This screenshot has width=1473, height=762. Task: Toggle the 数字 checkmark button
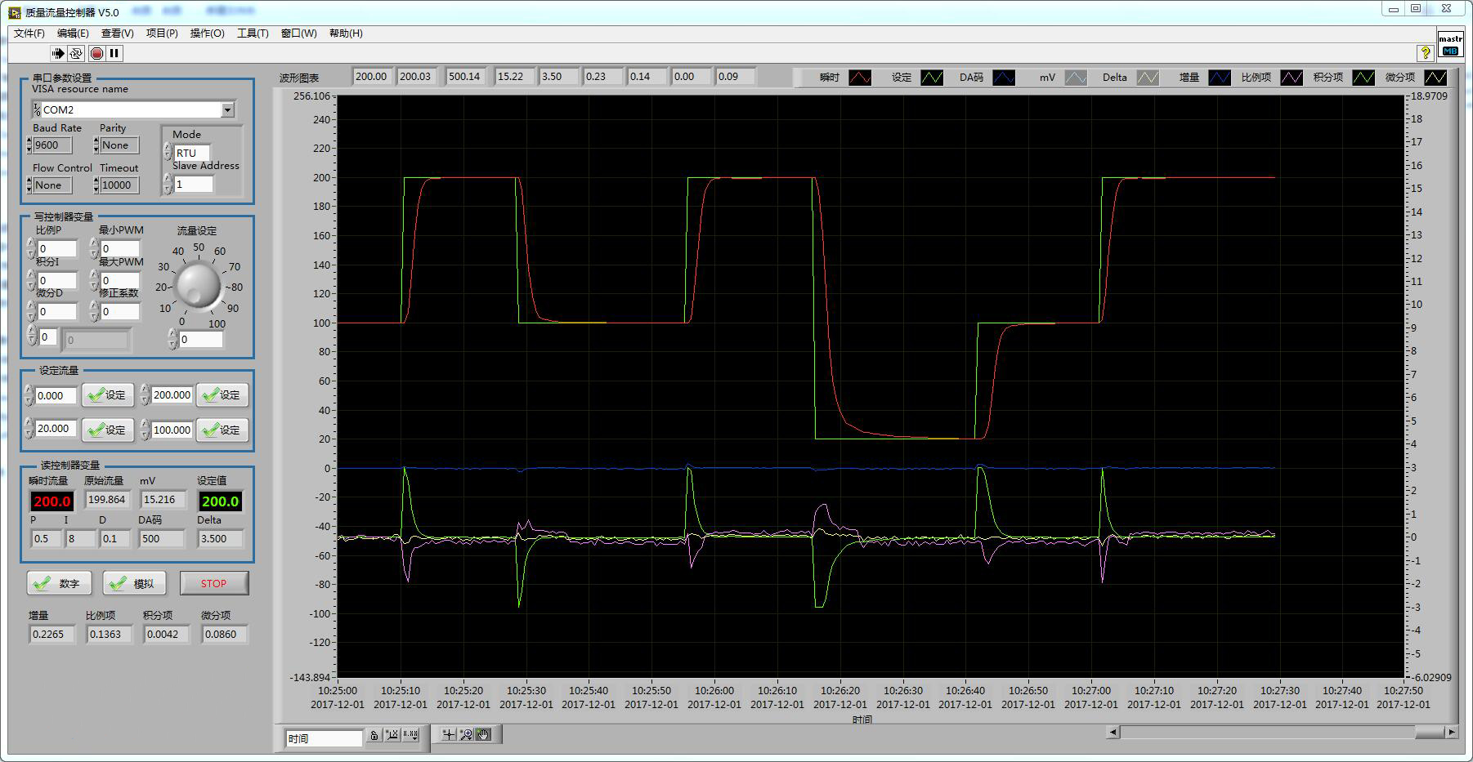point(59,583)
